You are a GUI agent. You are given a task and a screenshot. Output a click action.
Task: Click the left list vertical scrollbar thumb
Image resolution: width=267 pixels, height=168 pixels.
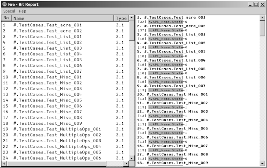tap(131, 30)
